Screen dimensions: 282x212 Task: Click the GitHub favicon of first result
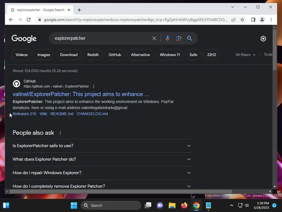[17, 84]
